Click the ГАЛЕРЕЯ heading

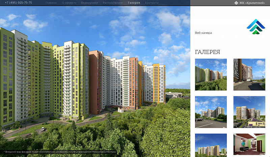point(208,52)
